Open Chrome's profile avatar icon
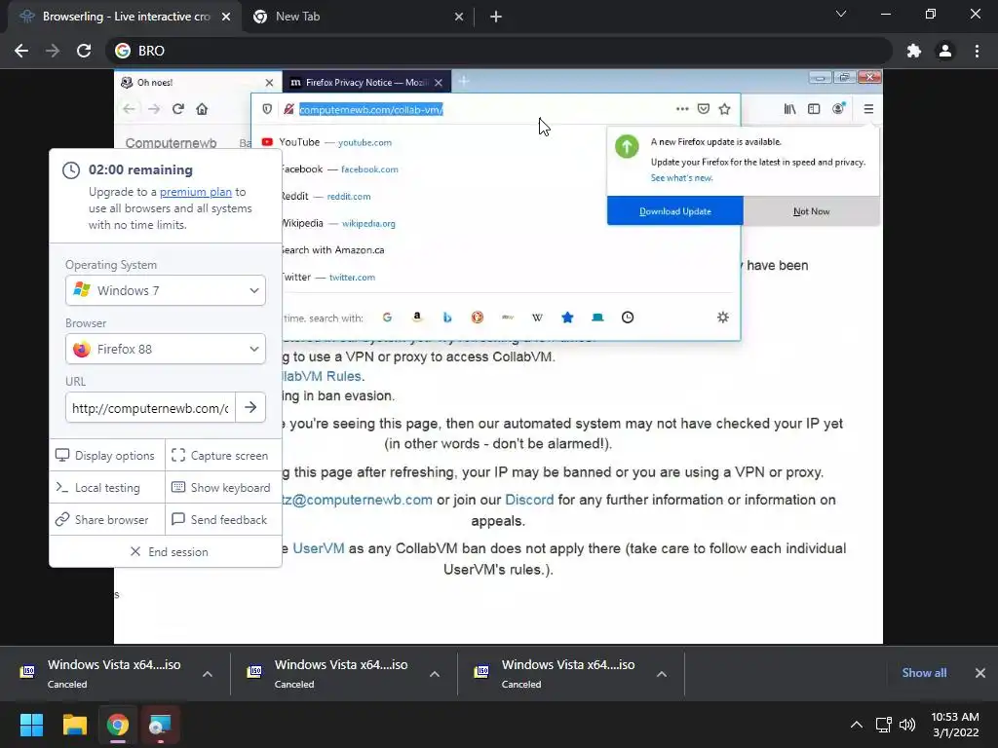This screenshot has width=998, height=748. pyautogui.click(x=945, y=51)
